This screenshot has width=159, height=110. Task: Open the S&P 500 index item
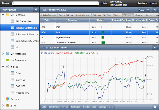(x=20, y=86)
